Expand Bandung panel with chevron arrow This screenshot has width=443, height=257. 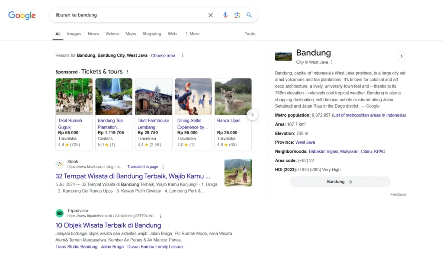tap(401, 56)
